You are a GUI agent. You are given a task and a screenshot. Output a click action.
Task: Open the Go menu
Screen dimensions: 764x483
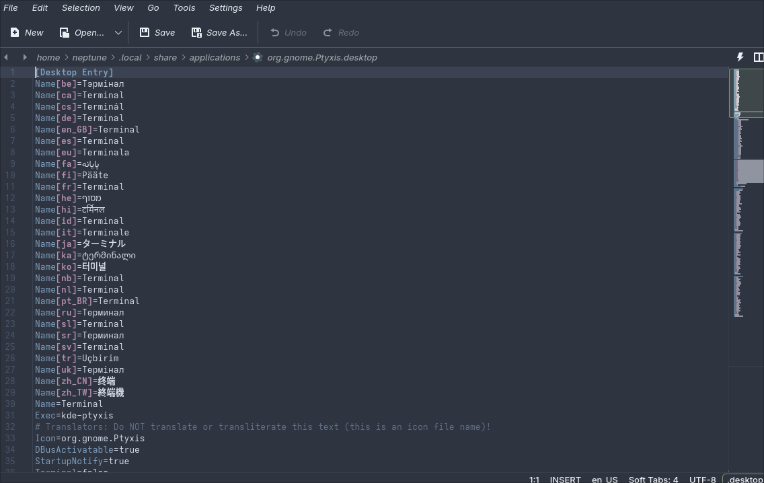[x=153, y=8]
